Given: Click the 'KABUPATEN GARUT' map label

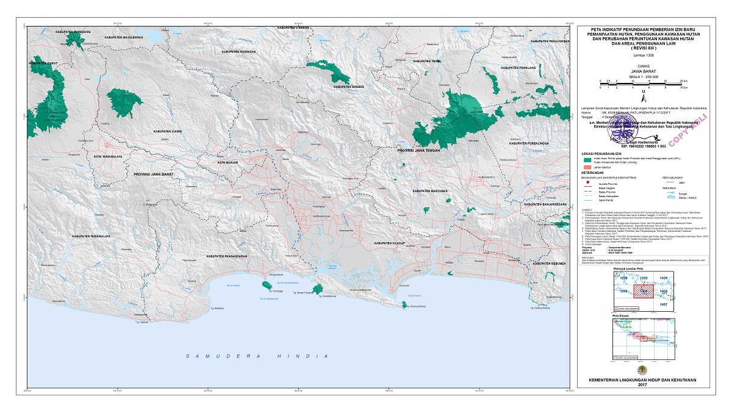Looking at the screenshot, I should point(42,63).
